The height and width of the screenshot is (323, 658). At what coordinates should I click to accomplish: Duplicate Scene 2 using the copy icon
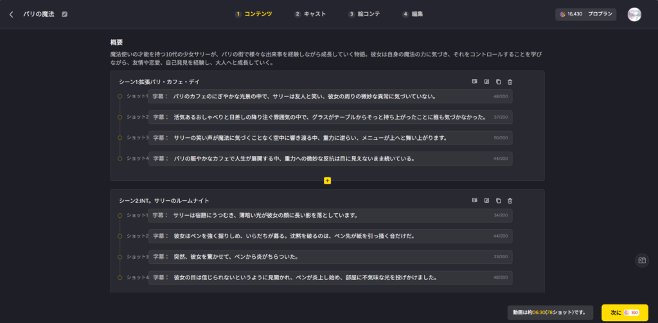499,200
